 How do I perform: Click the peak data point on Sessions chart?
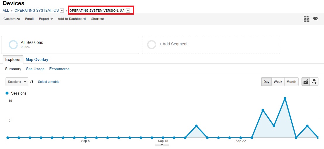click(x=285, y=98)
